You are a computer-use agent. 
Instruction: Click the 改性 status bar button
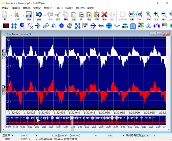coord(7,139)
